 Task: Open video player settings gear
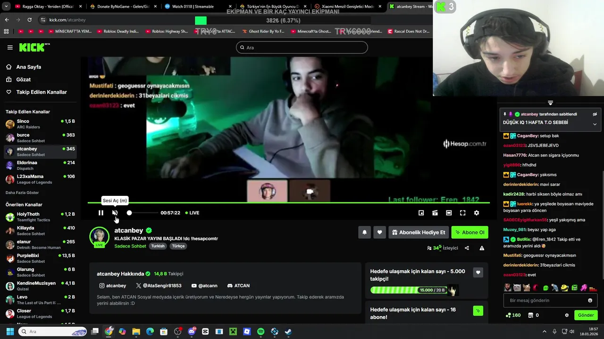click(477, 213)
